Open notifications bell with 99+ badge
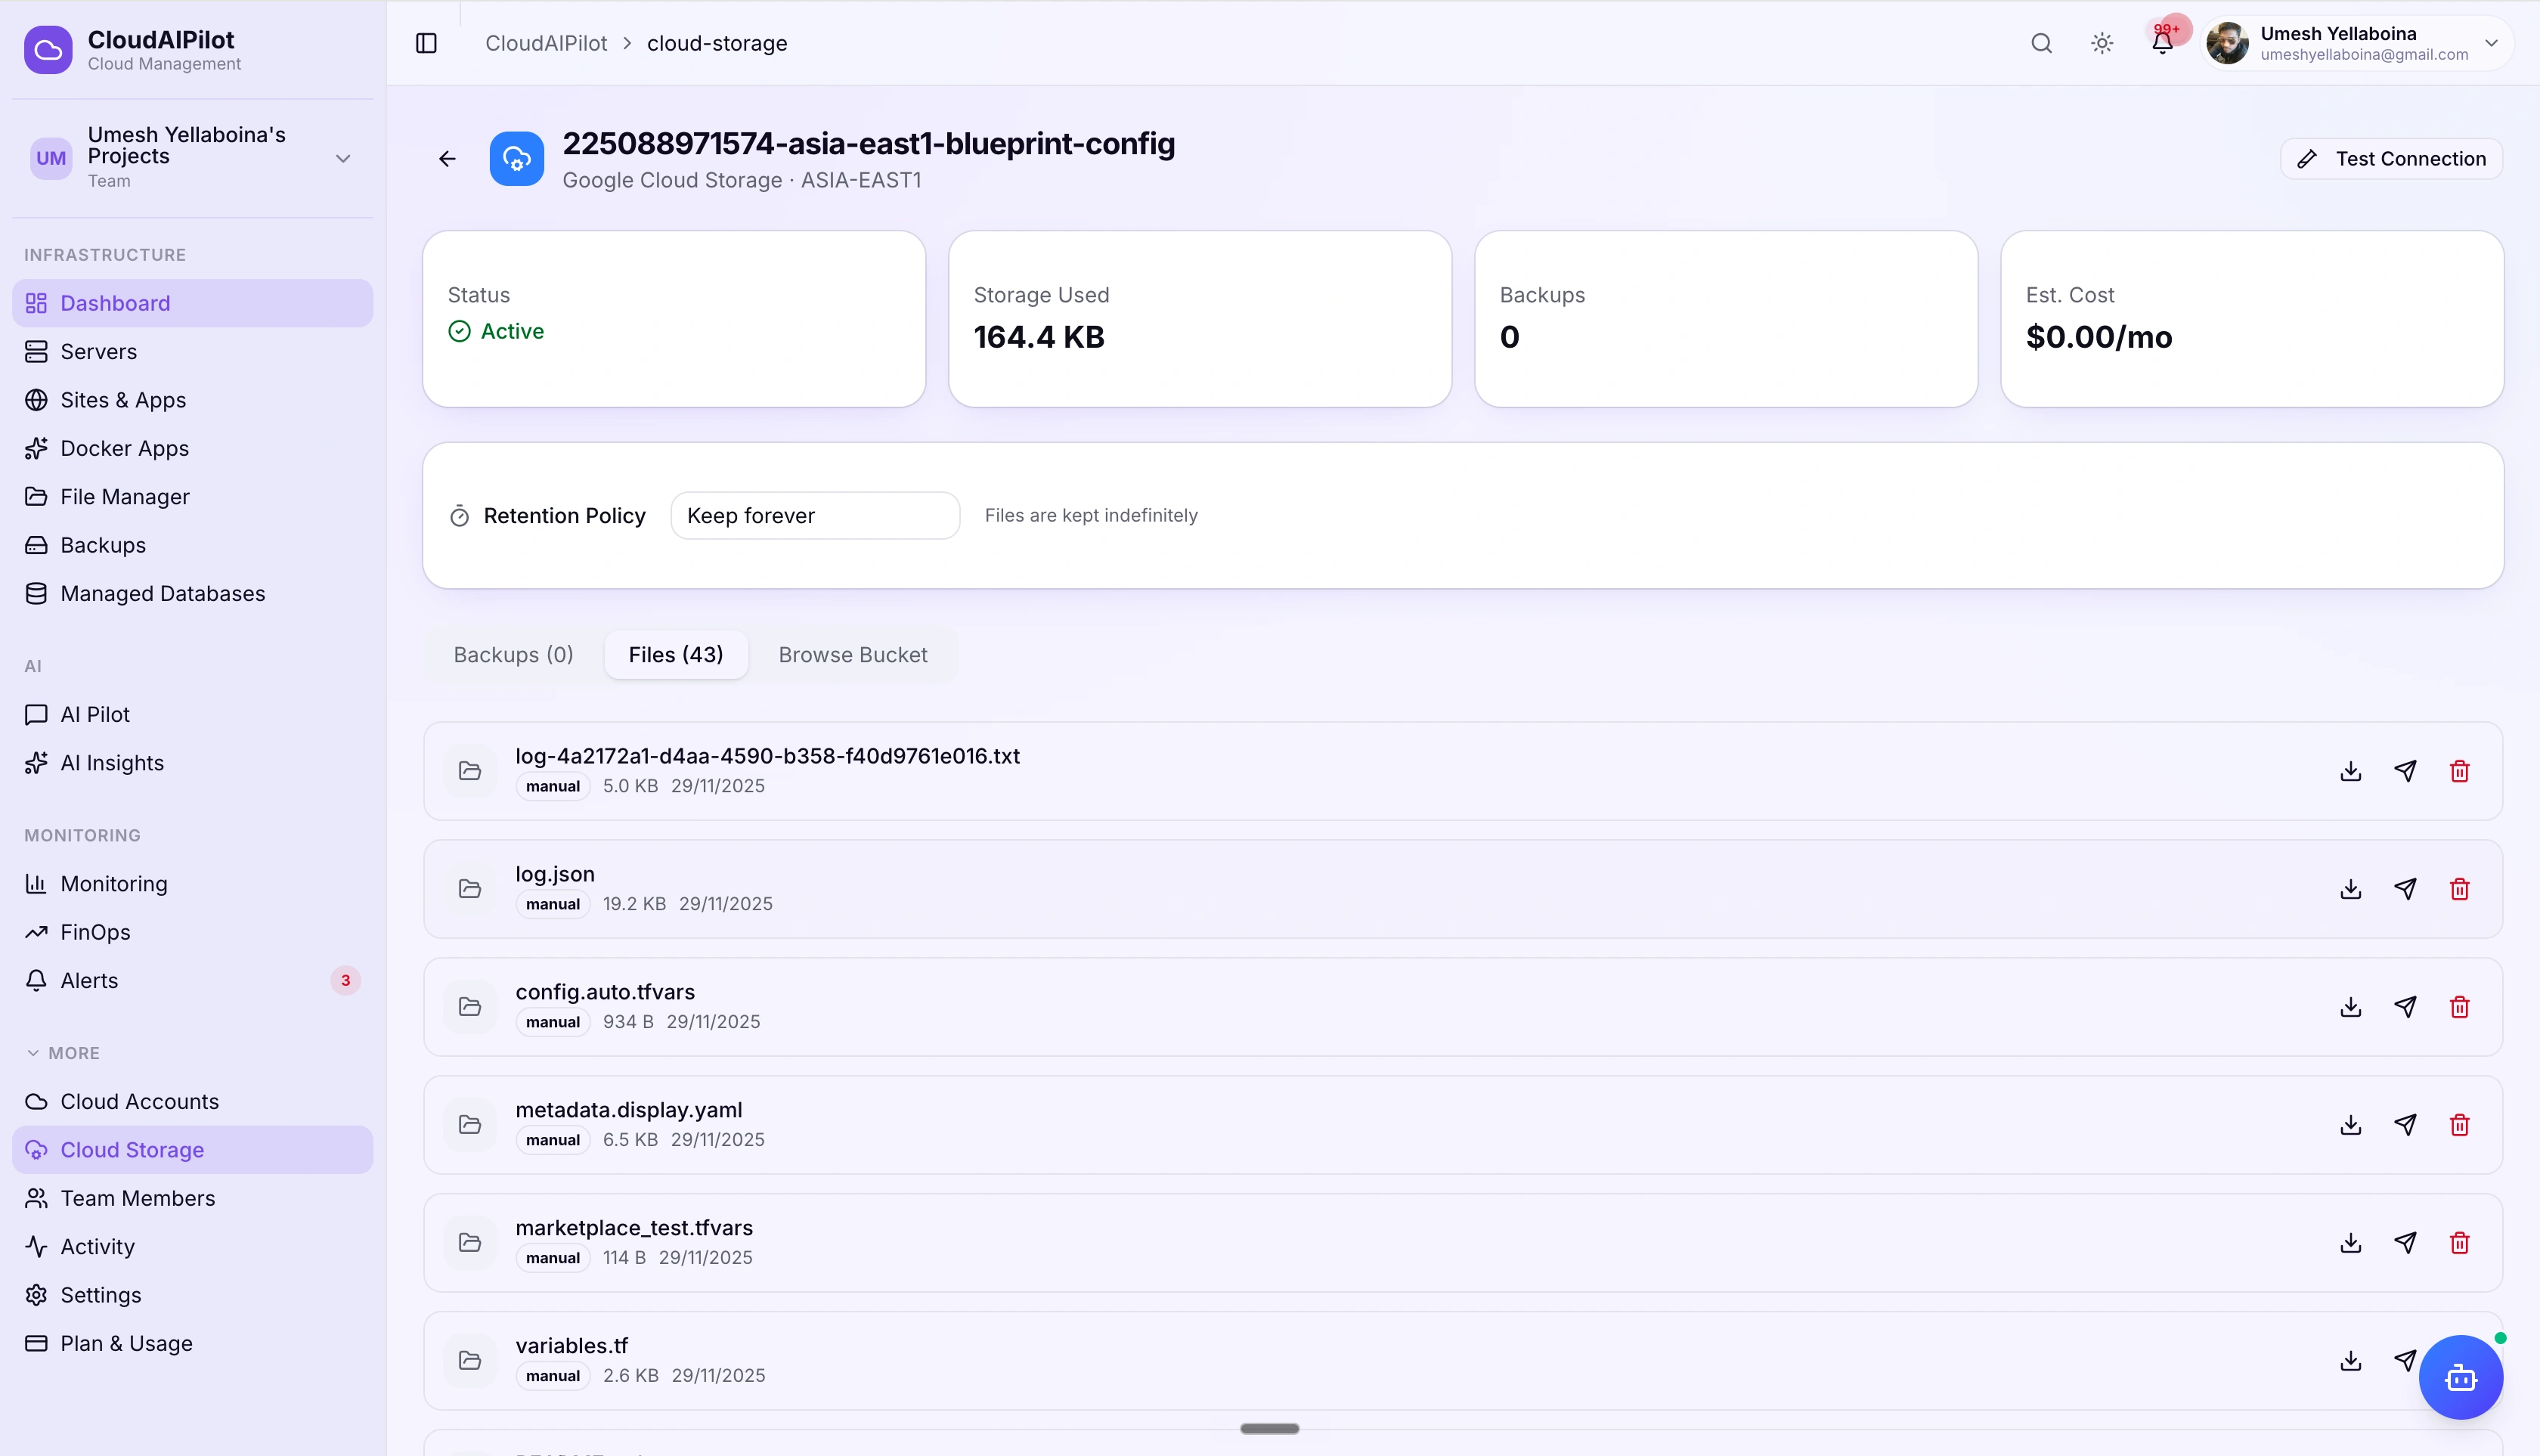This screenshot has width=2540, height=1456. [x=2162, y=43]
